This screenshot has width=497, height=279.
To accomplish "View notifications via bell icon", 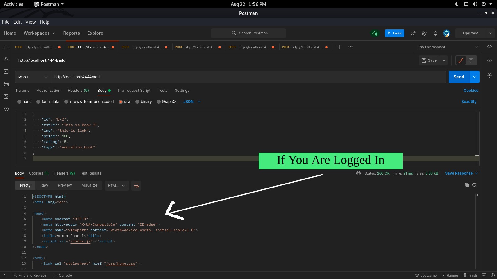I will 435,33.
